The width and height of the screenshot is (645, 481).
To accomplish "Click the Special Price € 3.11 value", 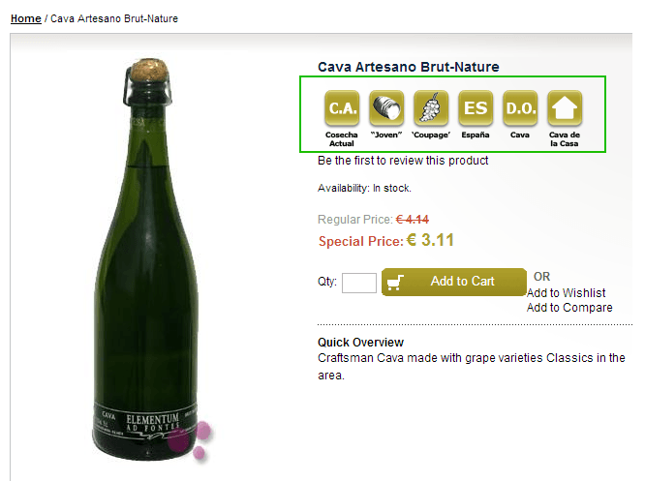I will click(x=430, y=240).
